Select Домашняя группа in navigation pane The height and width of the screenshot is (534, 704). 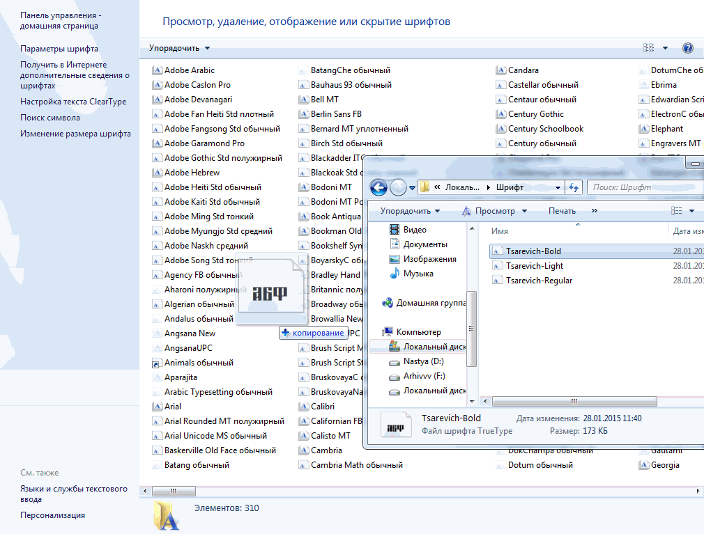pyautogui.click(x=423, y=303)
